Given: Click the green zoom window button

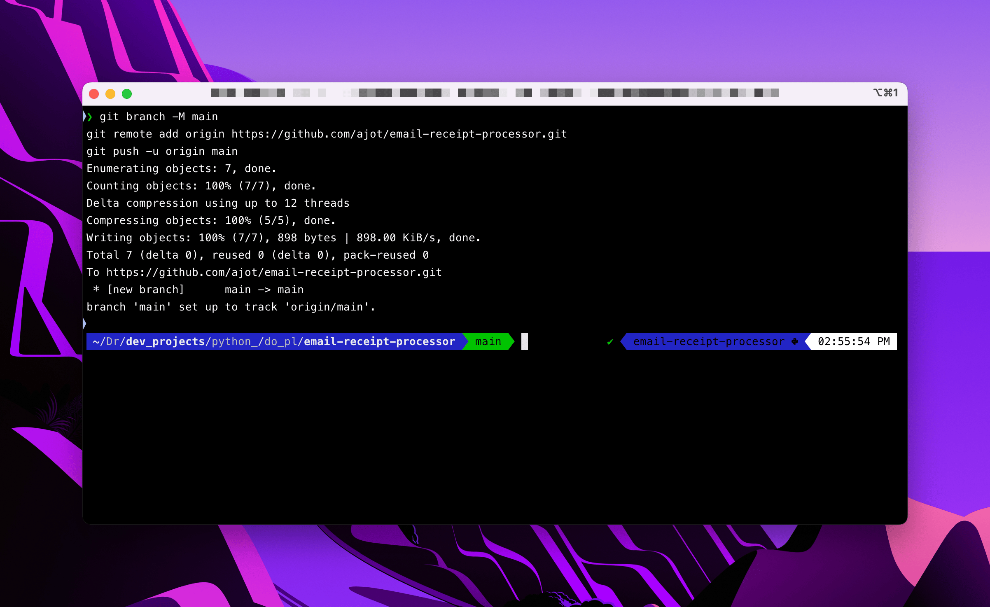Looking at the screenshot, I should tap(127, 94).
